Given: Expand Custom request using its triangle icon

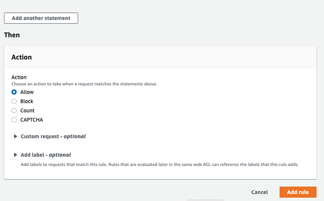Looking at the screenshot, I should click(x=16, y=136).
